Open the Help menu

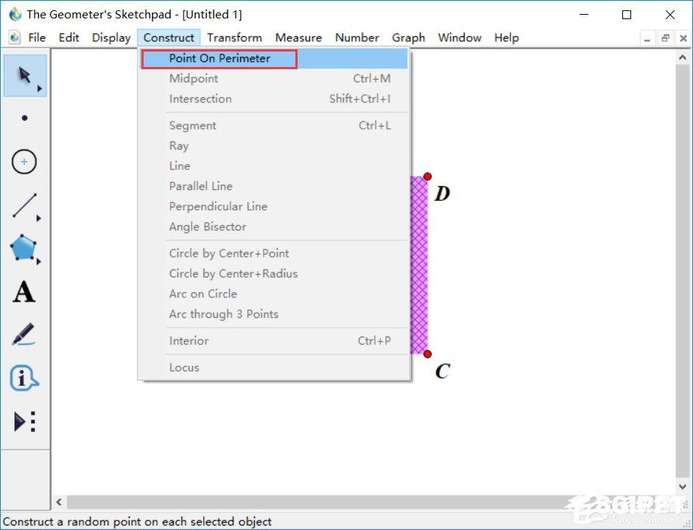tap(507, 38)
